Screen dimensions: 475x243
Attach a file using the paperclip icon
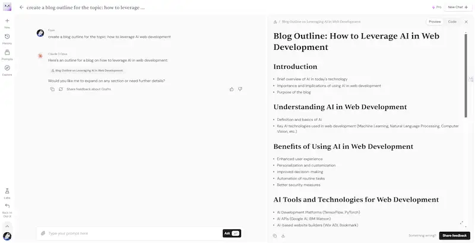tap(43, 234)
